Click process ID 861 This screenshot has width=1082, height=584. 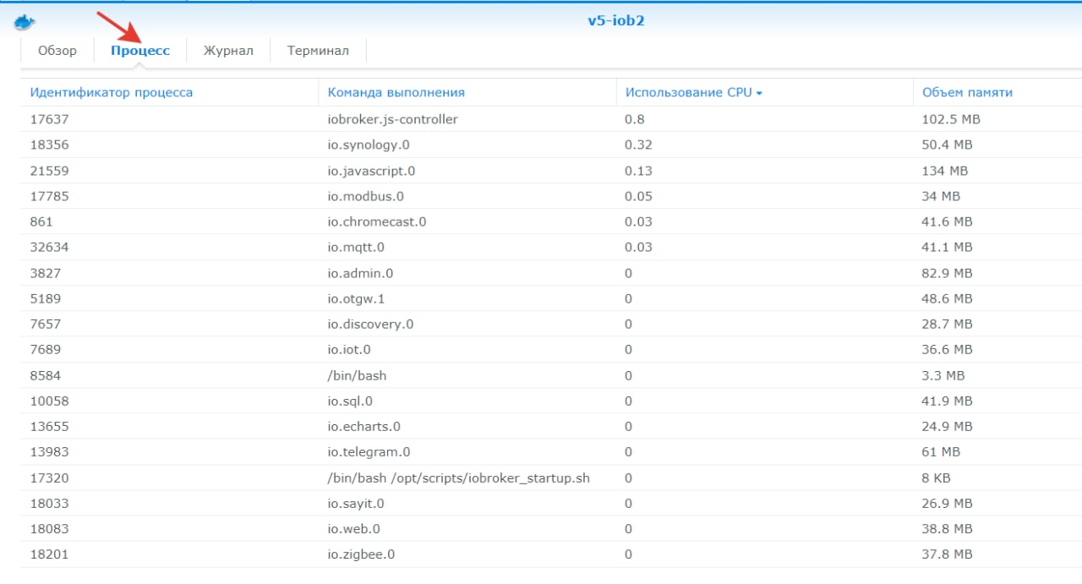click(41, 221)
